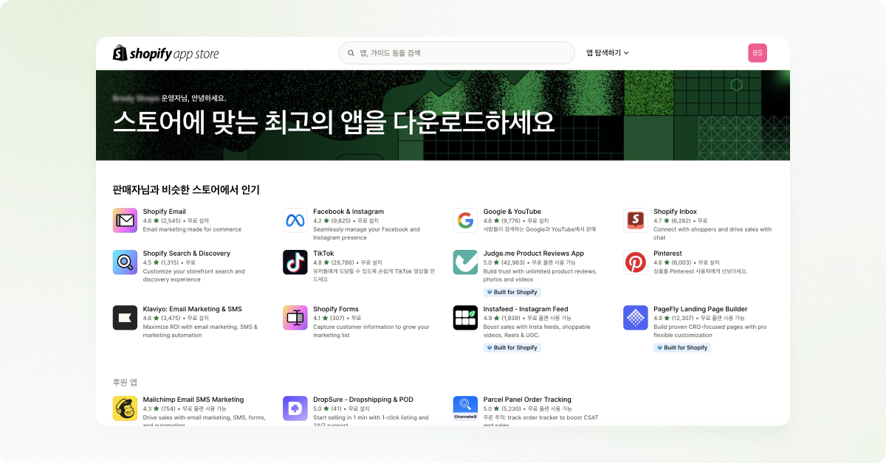
Task: Open the Mailchimp app icon
Action: tap(126, 408)
